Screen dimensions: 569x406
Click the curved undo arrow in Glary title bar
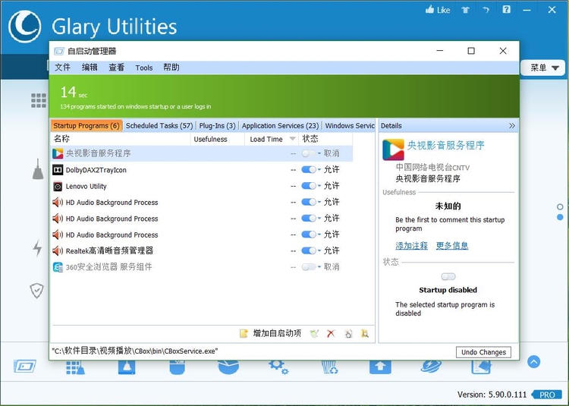click(486, 10)
